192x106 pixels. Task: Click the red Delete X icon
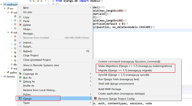pos(20,25)
